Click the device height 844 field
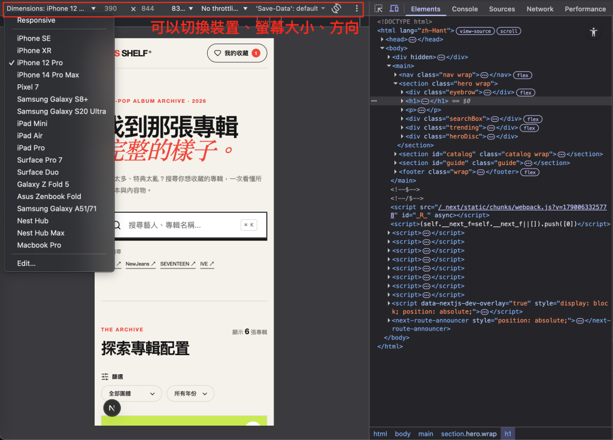613x440 pixels. tap(147, 8)
